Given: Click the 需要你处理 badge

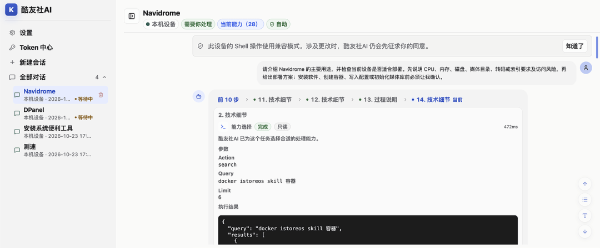Looking at the screenshot, I should tap(198, 24).
